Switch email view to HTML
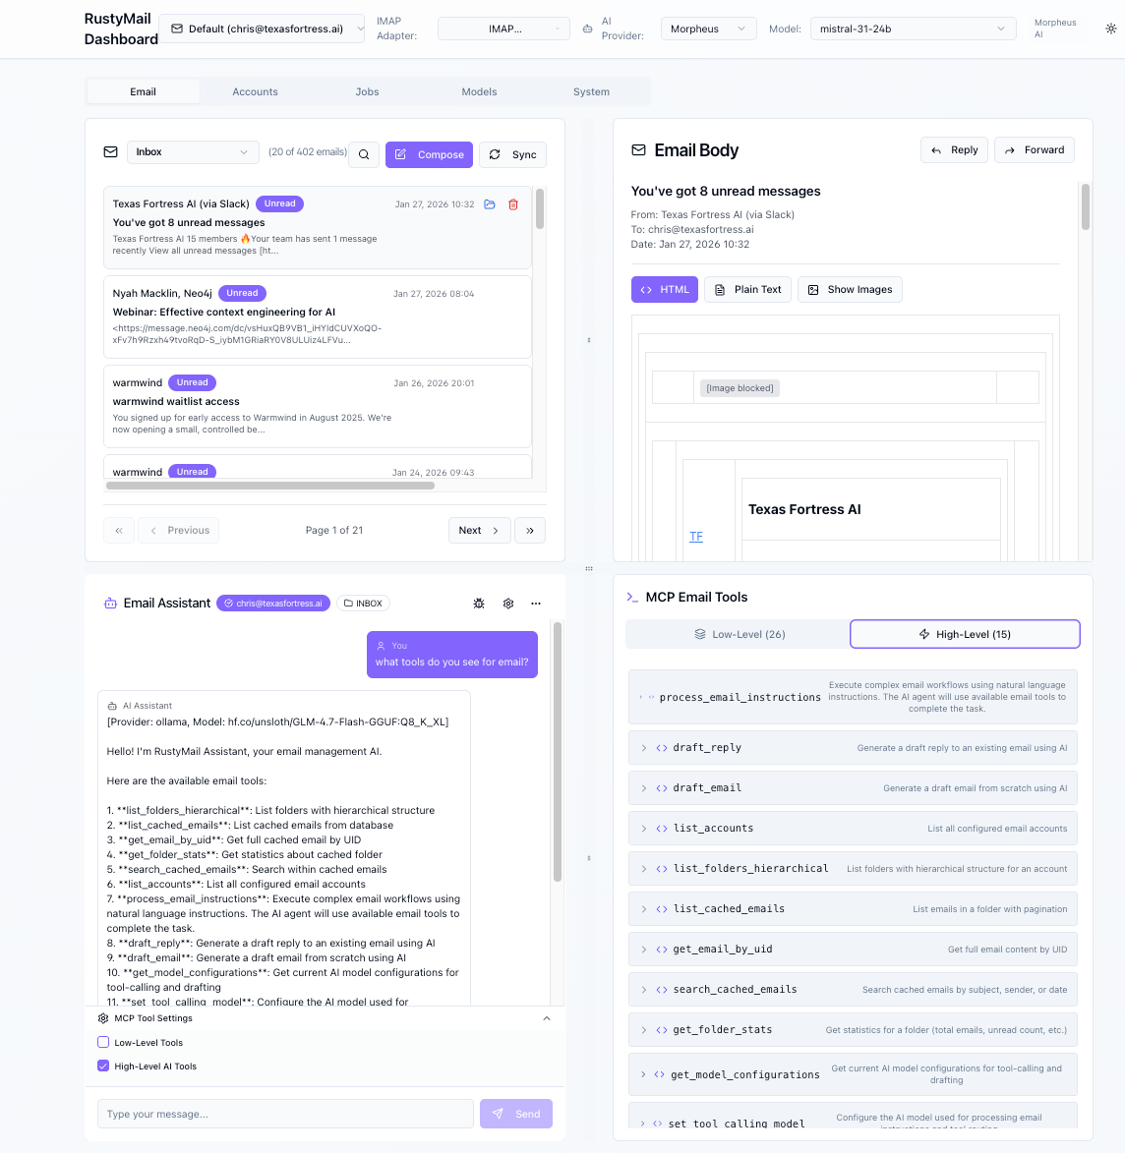Image resolution: width=1125 pixels, height=1153 pixels. [x=665, y=290]
